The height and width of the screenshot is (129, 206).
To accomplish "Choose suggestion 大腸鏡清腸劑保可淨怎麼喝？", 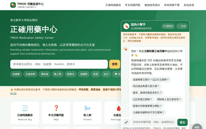I will [148, 113].
